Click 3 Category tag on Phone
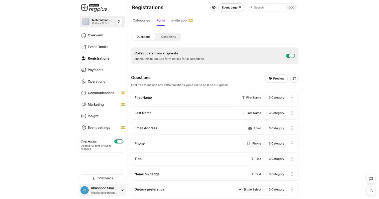Image resolution: width=379 pixels, height=199 pixels. click(276, 143)
